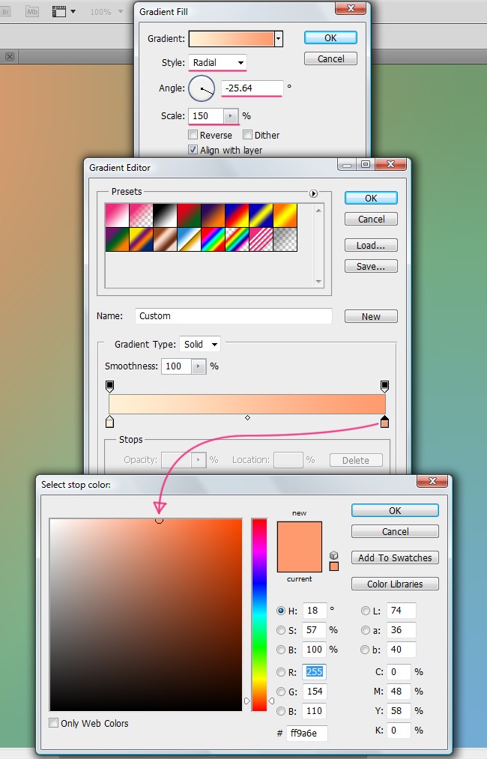
Task: Click the Mini Bridge (Mb) icon
Action: (x=32, y=12)
